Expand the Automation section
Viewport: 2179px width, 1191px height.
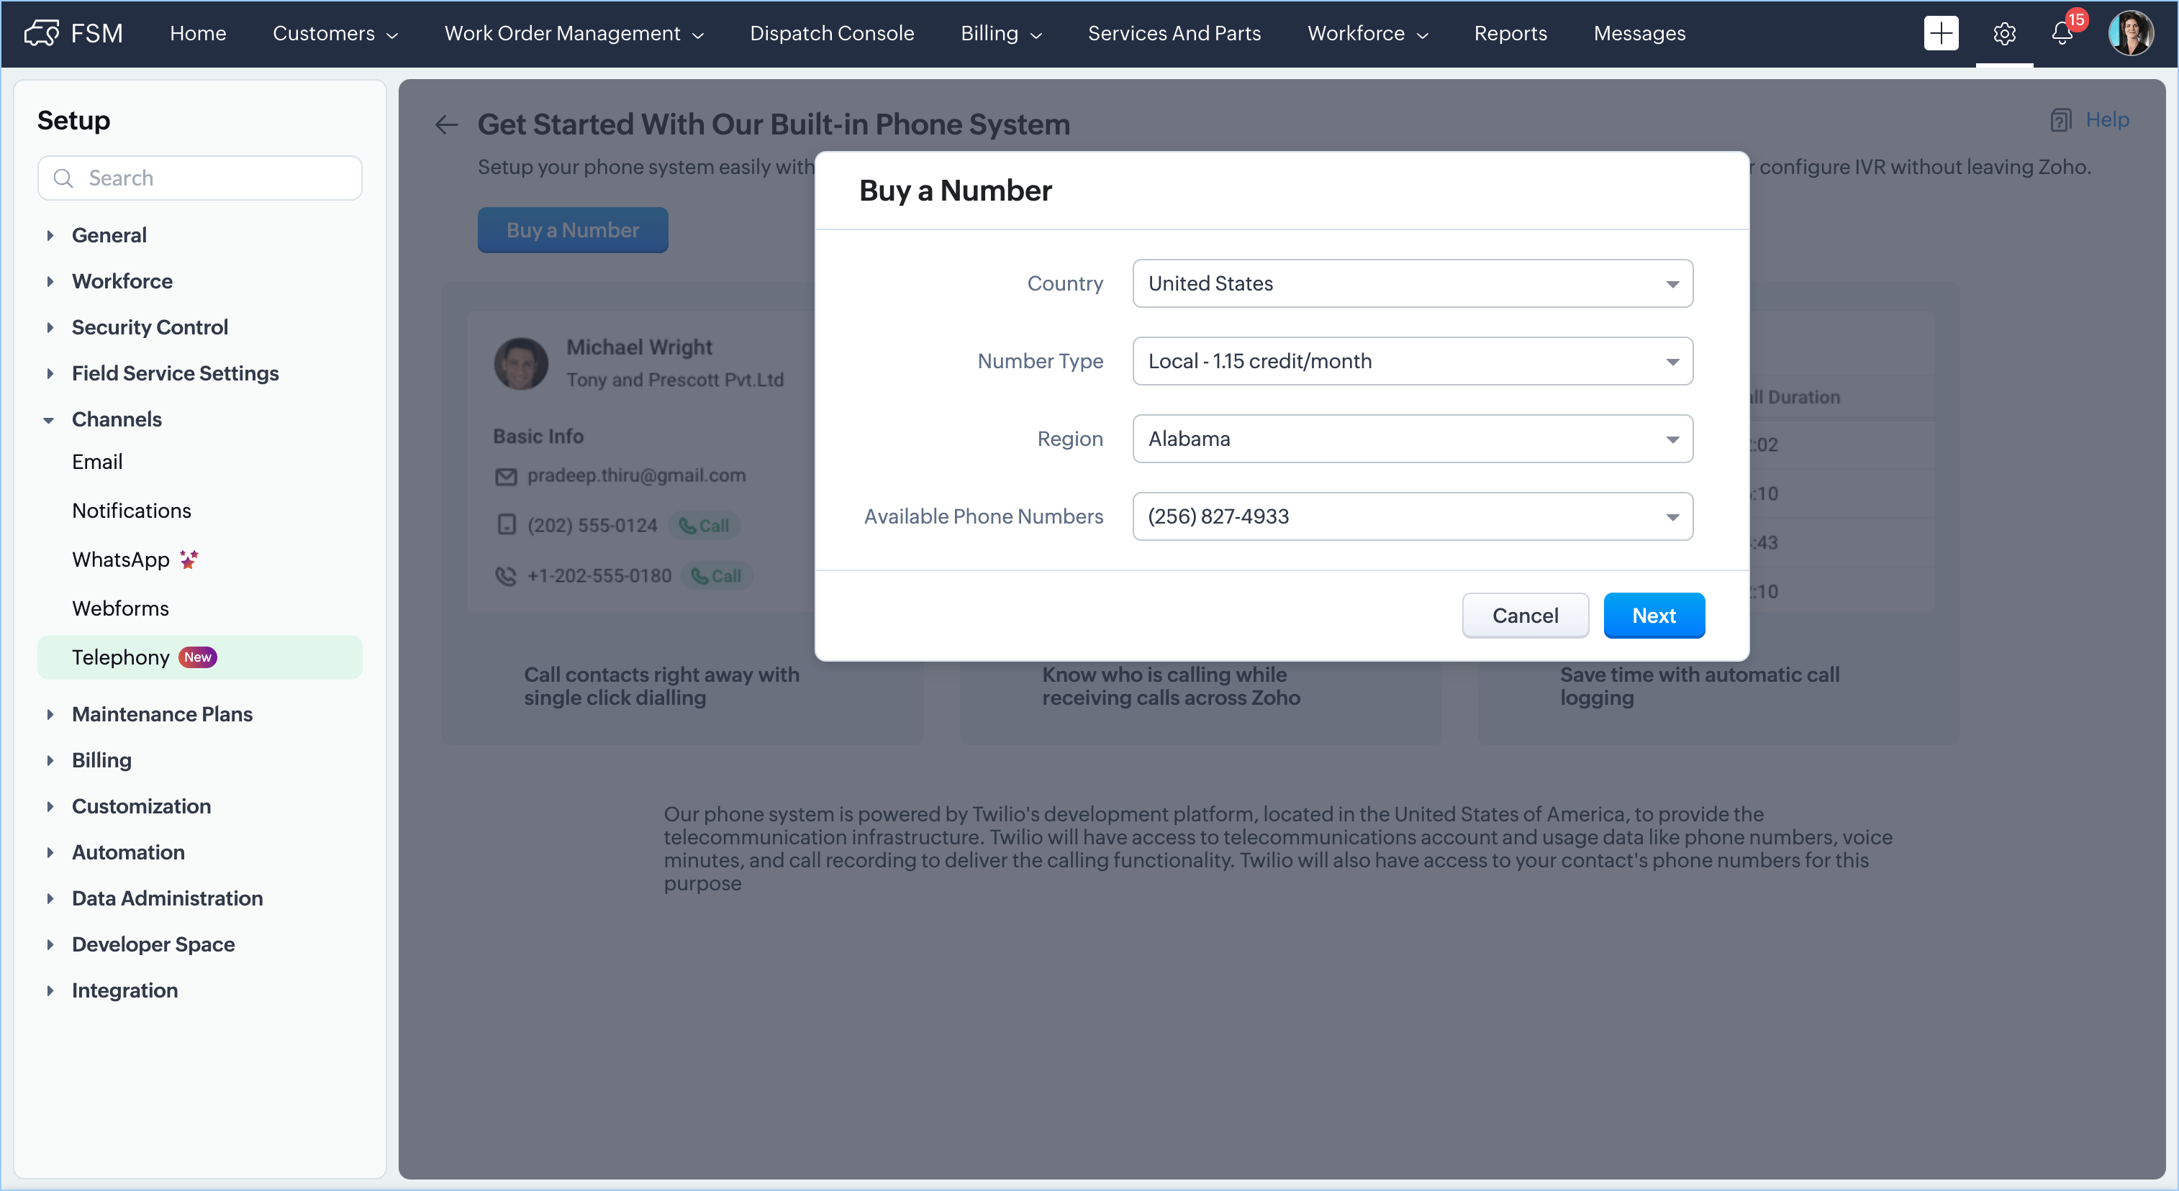[x=49, y=852]
